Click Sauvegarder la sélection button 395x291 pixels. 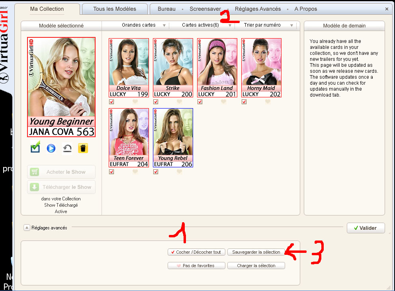pos(256,252)
